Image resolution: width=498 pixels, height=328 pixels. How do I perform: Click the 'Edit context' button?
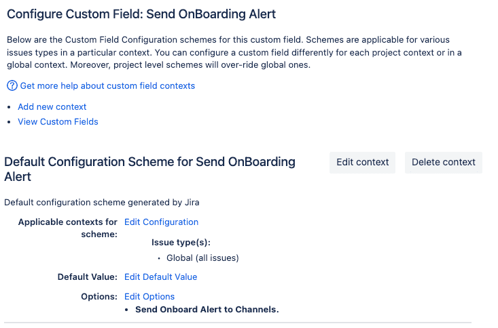click(362, 162)
